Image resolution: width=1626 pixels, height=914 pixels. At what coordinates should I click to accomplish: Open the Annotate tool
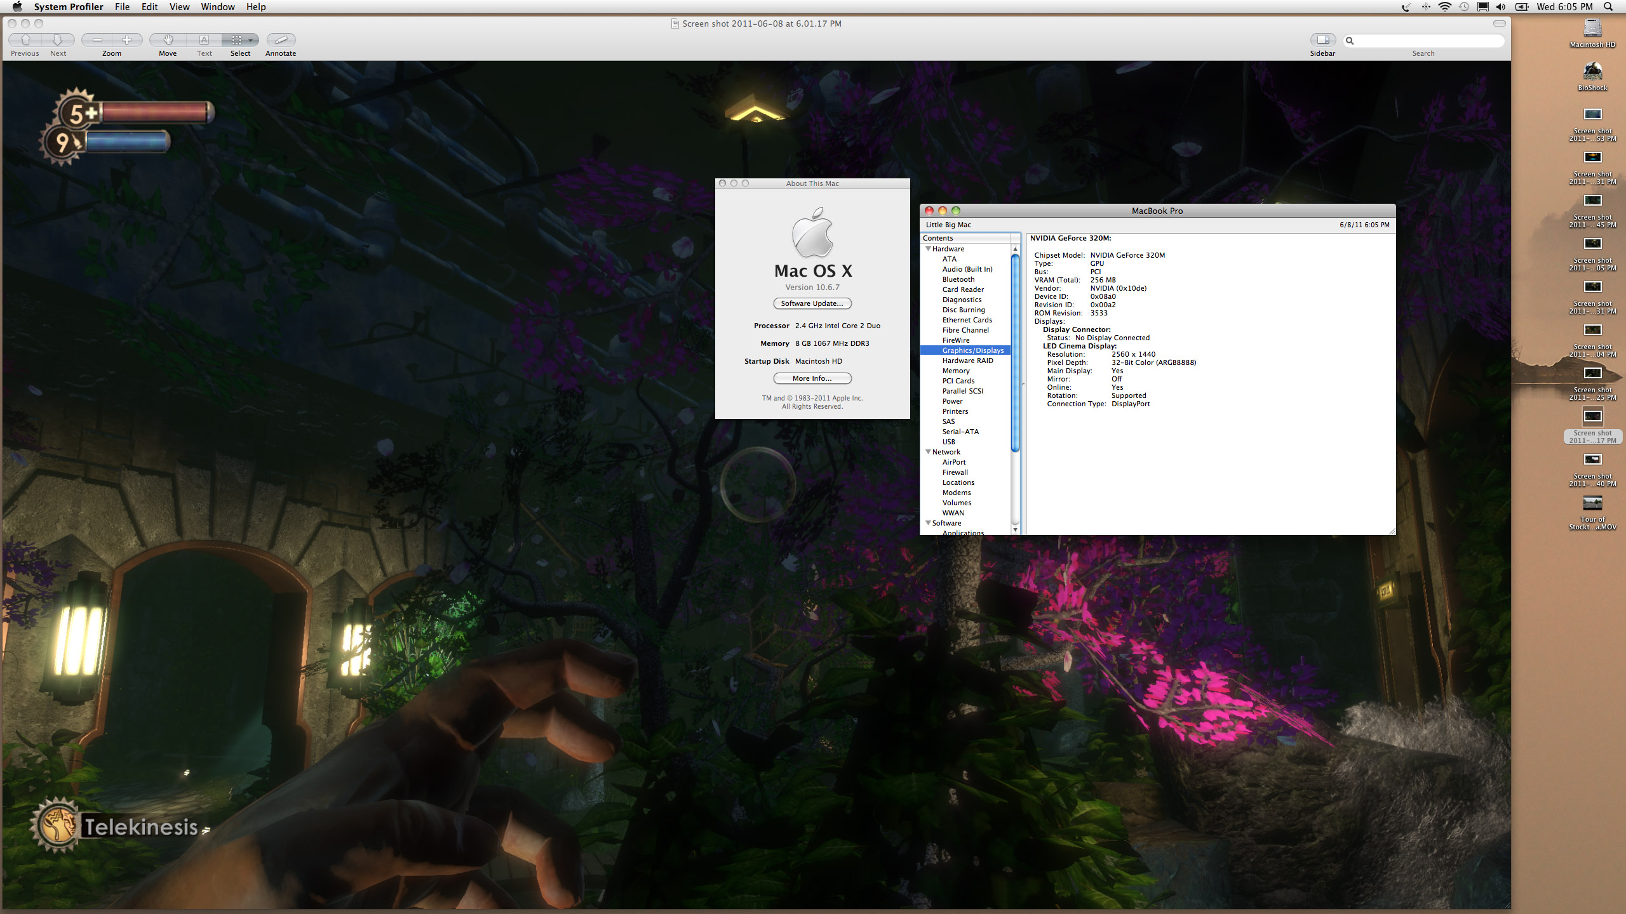click(281, 40)
